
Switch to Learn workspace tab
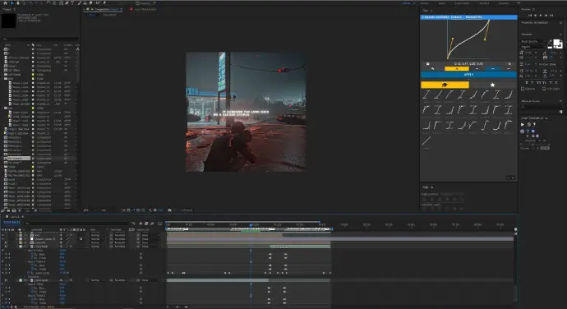[x=441, y=3]
